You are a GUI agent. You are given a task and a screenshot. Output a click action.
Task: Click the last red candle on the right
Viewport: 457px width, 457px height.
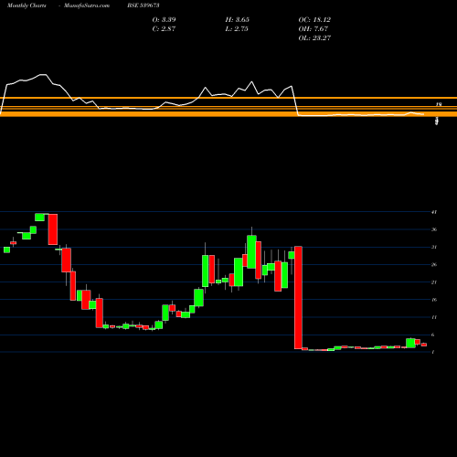[x=424, y=345]
